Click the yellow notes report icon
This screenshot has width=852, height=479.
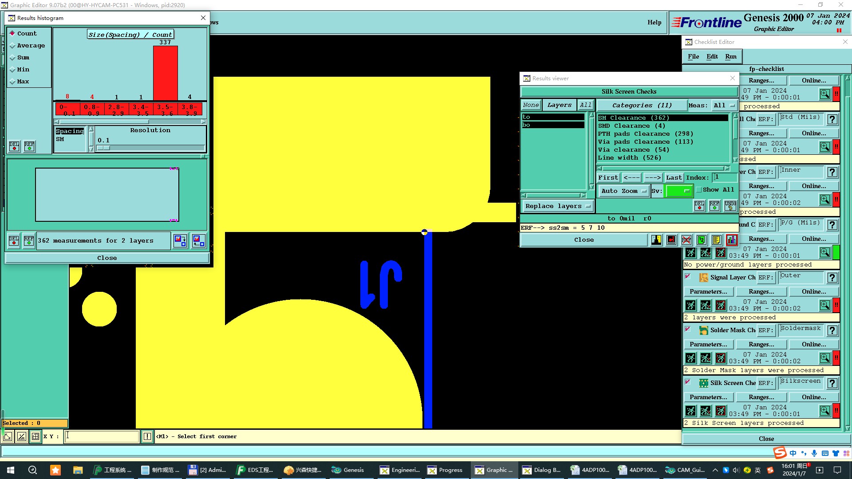point(716,240)
